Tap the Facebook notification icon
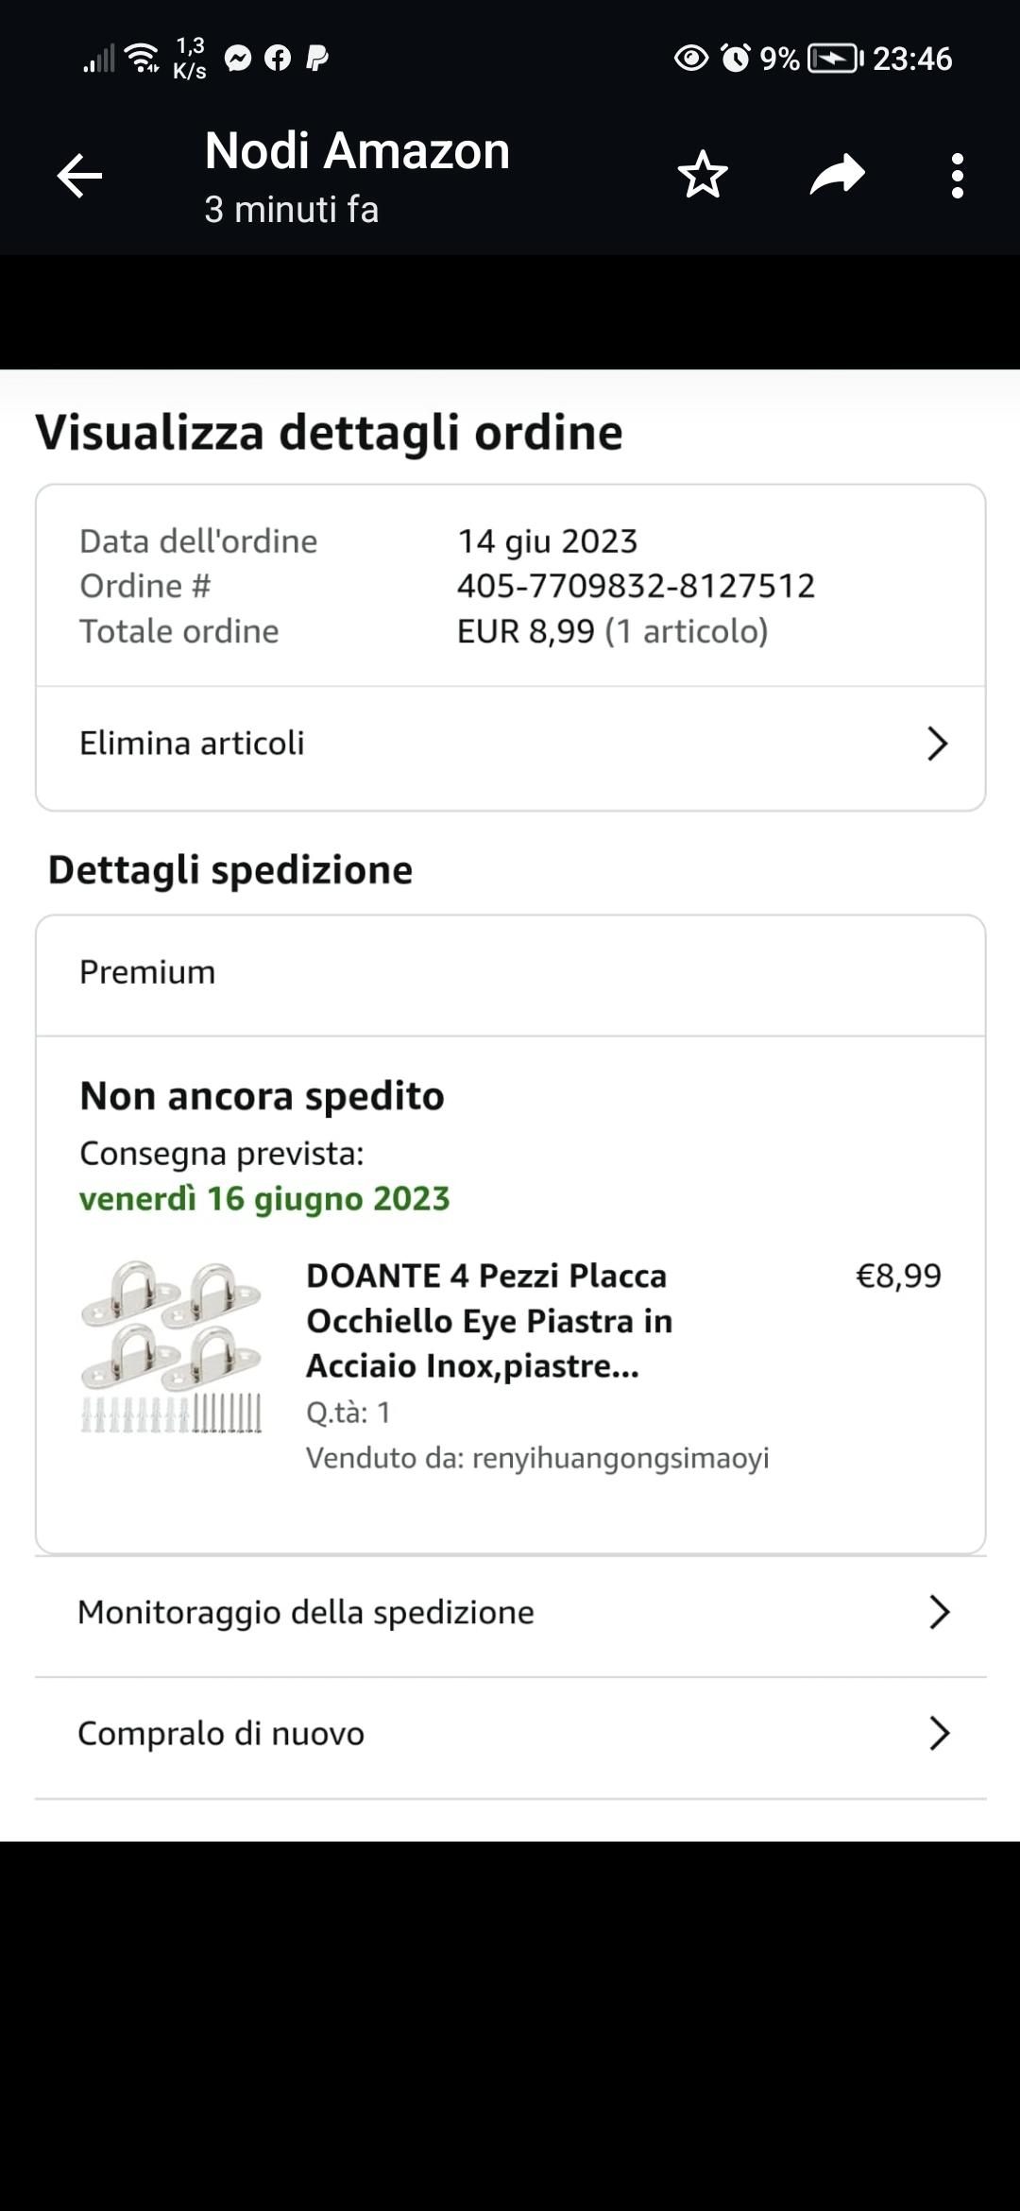 [278, 59]
